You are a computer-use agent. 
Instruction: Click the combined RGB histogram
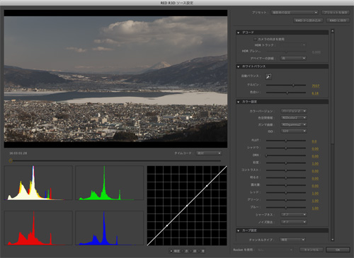[x=38, y=183]
